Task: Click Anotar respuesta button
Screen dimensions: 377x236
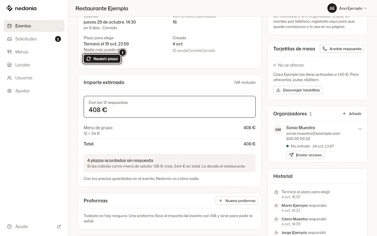Action: tap(342, 49)
